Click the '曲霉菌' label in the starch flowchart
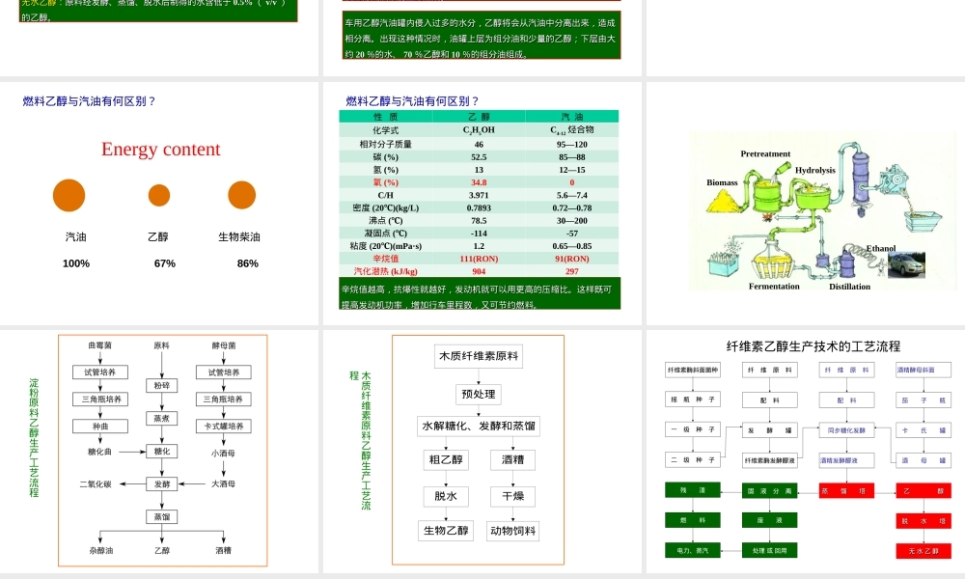 (x=100, y=345)
